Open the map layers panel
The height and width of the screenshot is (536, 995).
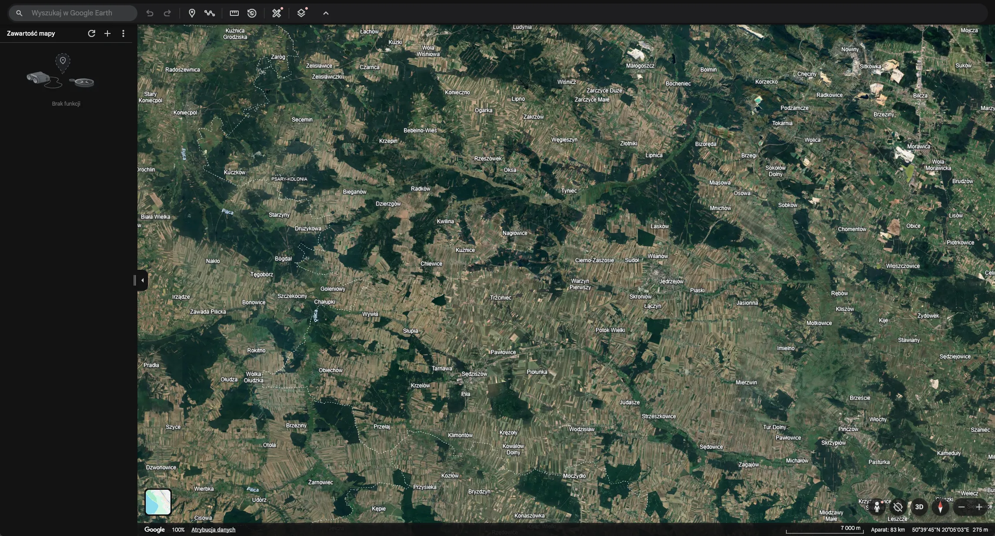pyautogui.click(x=301, y=13)
